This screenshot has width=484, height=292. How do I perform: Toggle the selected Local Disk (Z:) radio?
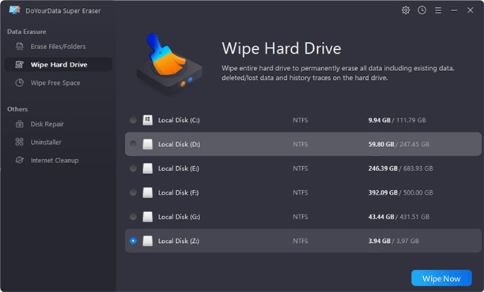point(133,240)
